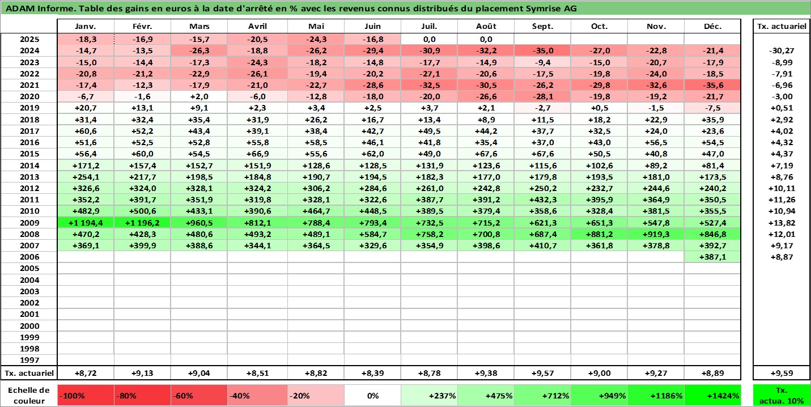This screenshot has height=407, width=811.
Task: Click the -9,4 cell in the 2023 row
Action: coord(542,62)
